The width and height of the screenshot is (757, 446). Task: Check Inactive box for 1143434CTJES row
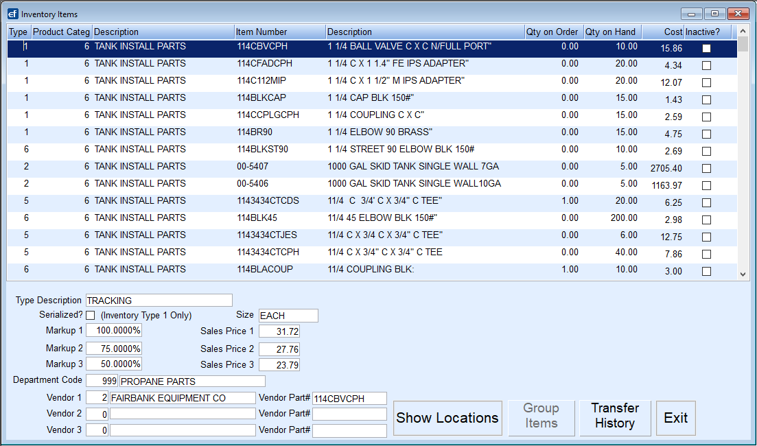pyautogui.click(x=706, y=237)
